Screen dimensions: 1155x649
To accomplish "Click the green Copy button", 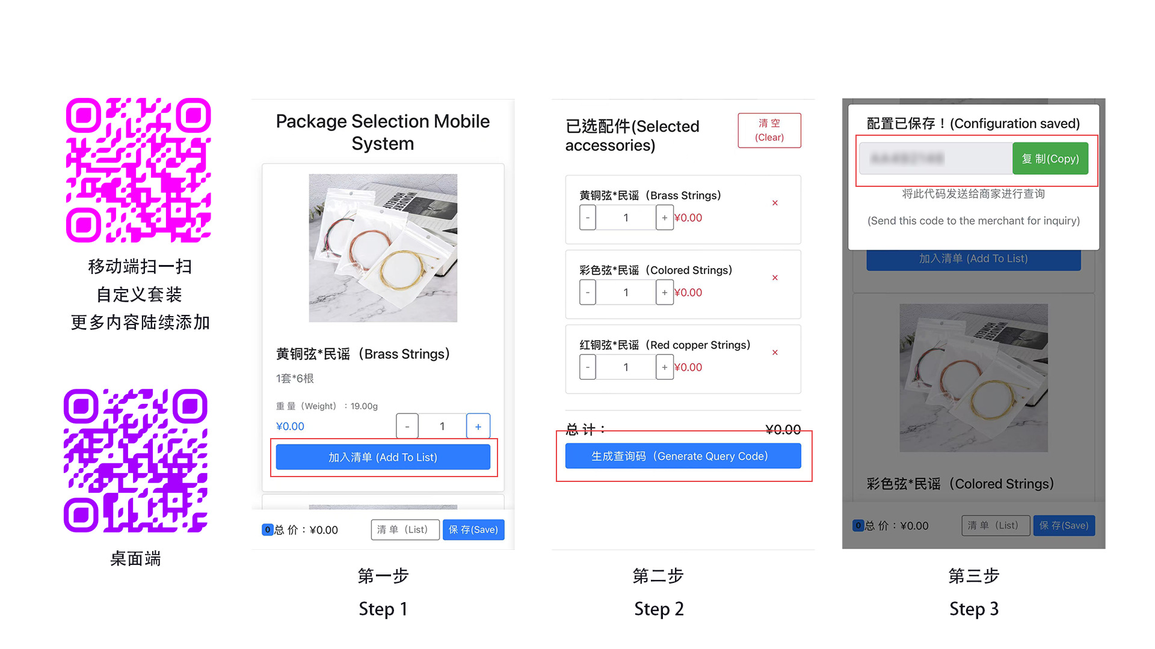I will (1050, 159).
